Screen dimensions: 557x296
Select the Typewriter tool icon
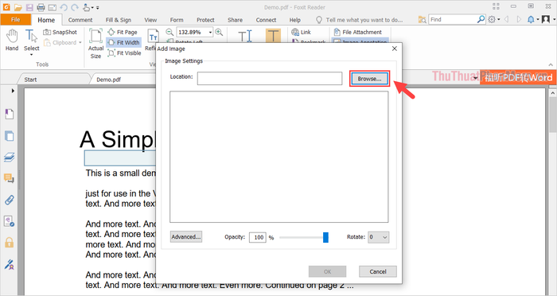pos(245,36)
